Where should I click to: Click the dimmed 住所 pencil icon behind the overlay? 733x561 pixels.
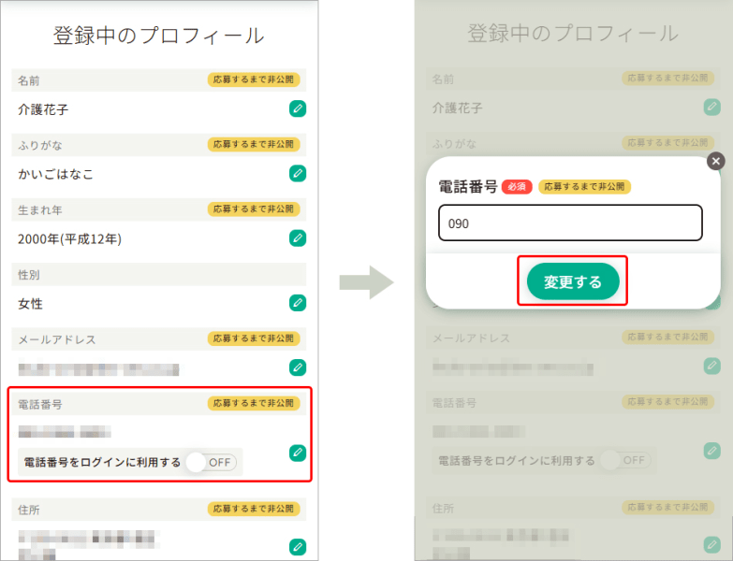click(x=711, y=545)
